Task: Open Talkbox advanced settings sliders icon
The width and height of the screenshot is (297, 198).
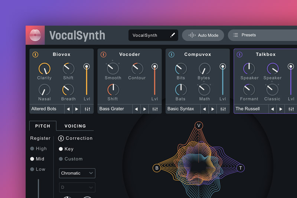Action: point(291,109)
